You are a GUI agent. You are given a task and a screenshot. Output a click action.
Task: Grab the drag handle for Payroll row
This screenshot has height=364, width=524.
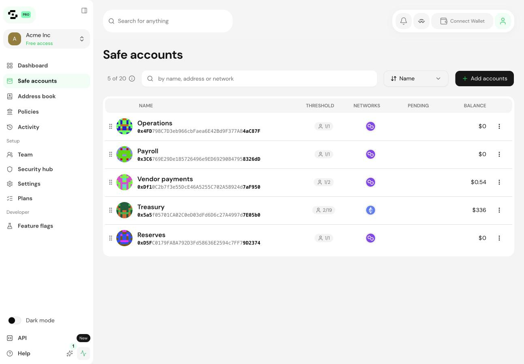click(x=111, y=154)
